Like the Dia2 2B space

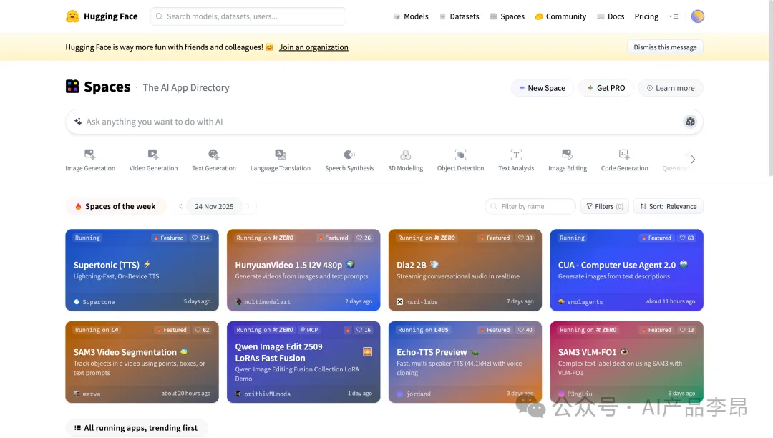click(525, 238)
